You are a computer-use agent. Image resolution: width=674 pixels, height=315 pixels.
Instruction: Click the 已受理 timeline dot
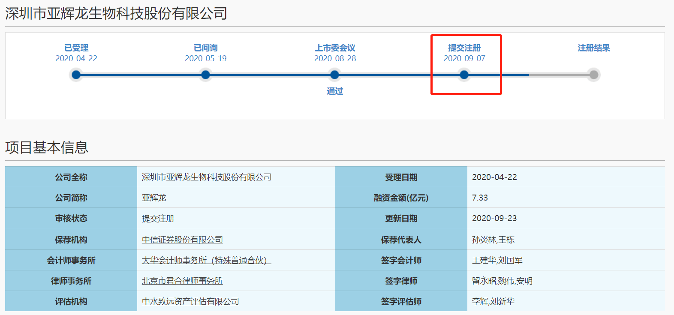click(76, 75)
